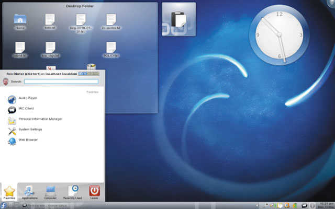Image resolution: width=335 pixels, height=209 pixels.
Task: Open Personal Information Manager
Action: (35, 120)
